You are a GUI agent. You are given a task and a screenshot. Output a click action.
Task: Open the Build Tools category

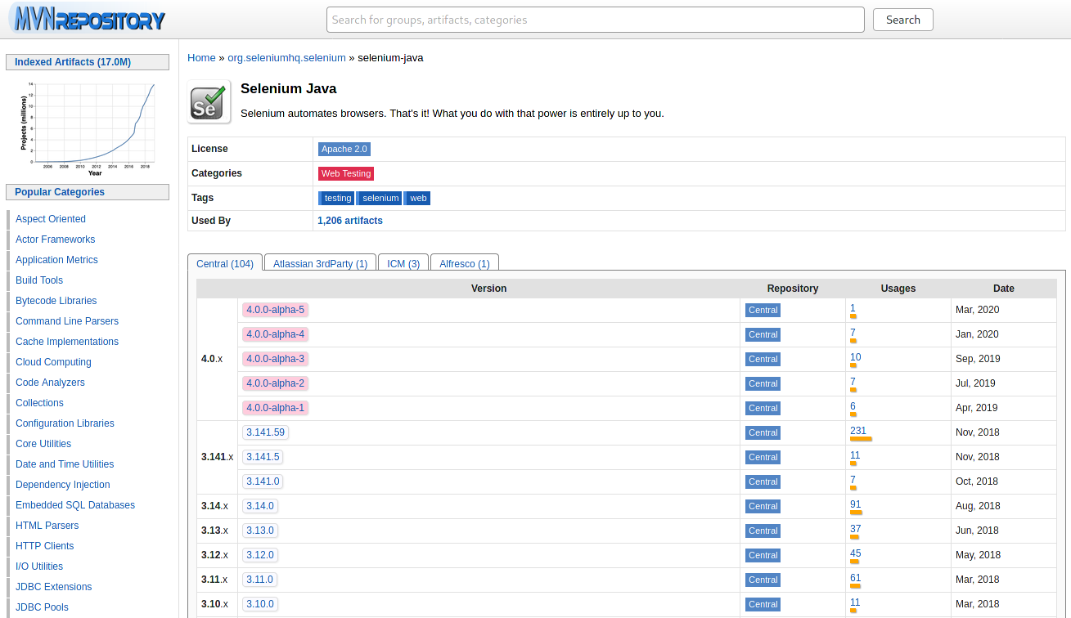pyautogui.click(x=39, y=280)
